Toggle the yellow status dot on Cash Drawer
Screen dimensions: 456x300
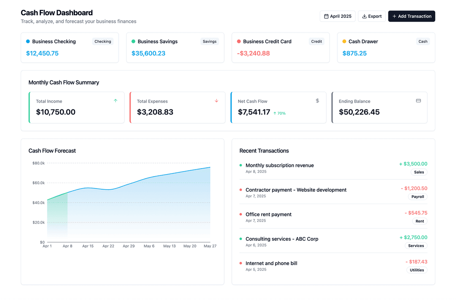344,41
